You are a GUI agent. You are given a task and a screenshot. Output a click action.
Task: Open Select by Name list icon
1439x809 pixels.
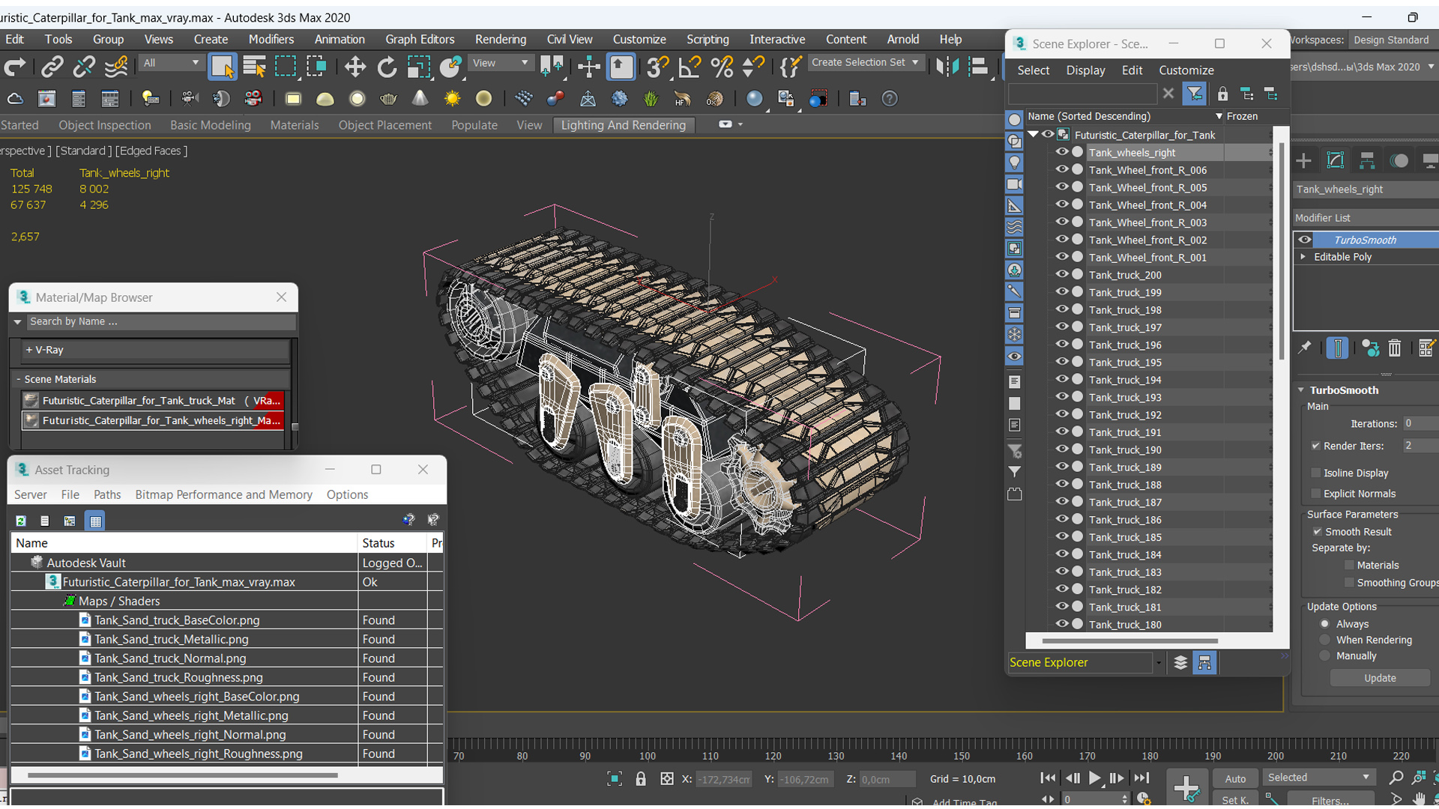(x=254, y=67)
